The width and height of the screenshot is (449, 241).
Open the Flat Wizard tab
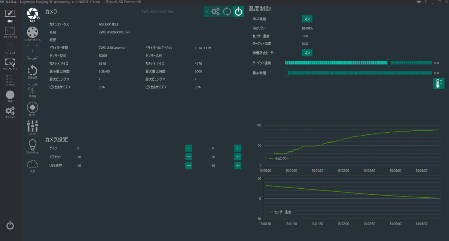coord(10,65)
